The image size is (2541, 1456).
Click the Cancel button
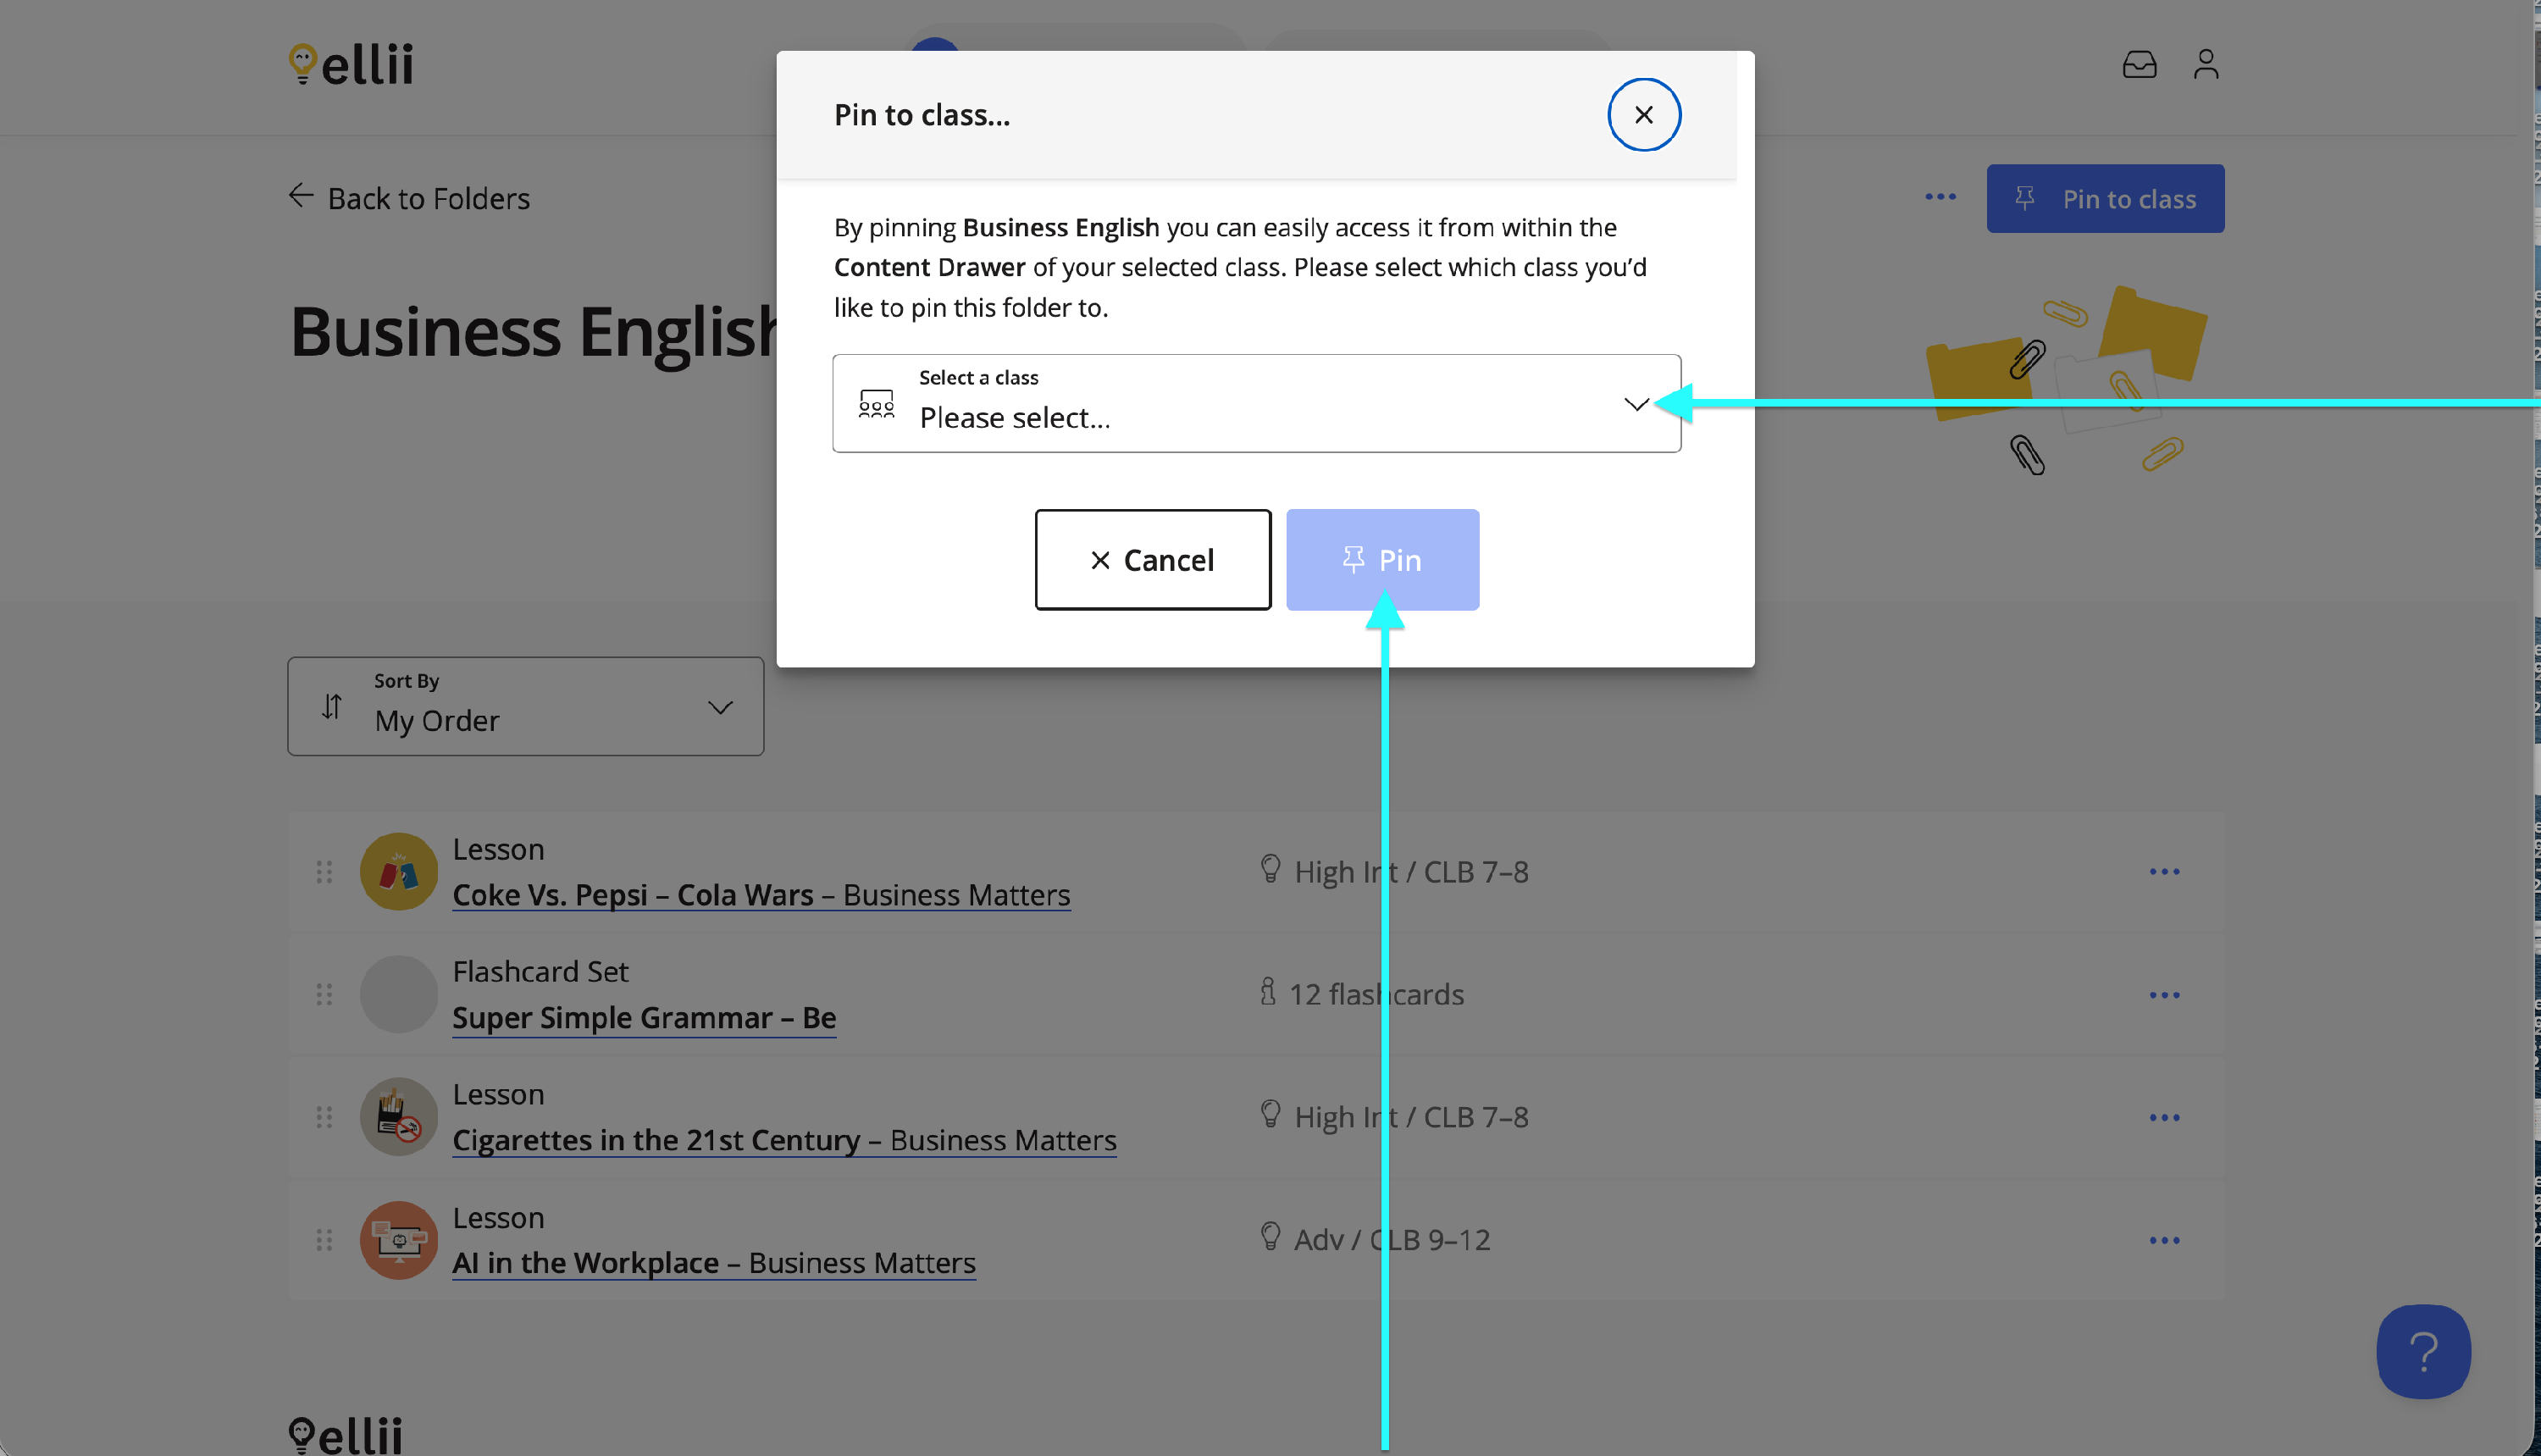pos(1152,560)
